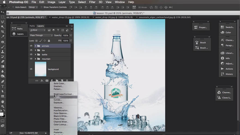Select the Rectangular Marquee tool
The image size is (240, 135).
pyautogui.click(x=3, y=17)
